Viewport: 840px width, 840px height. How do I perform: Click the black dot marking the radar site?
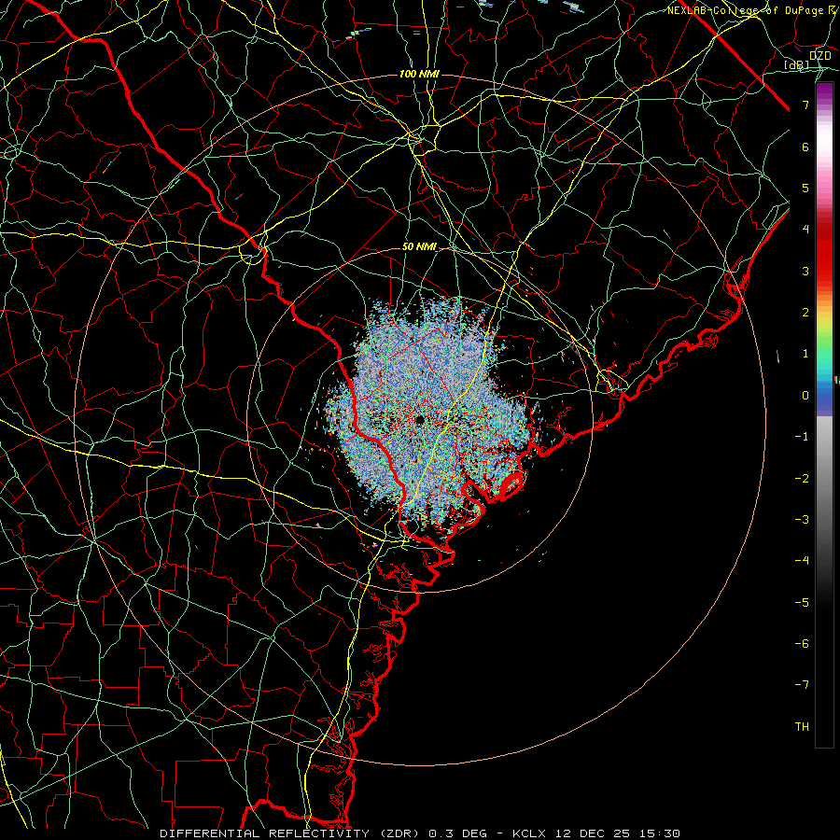tap(419, 420)
